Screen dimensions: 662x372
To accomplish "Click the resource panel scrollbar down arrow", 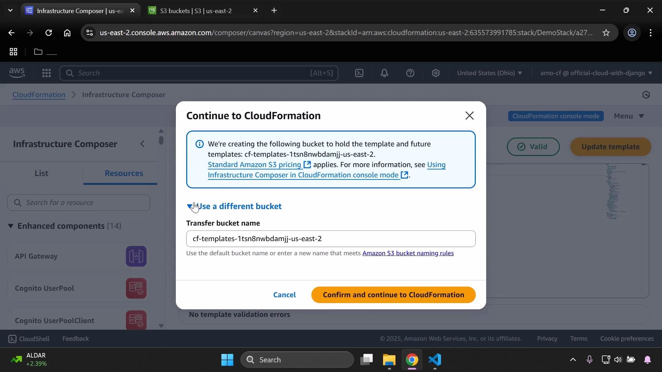I will tap(161, 325).
